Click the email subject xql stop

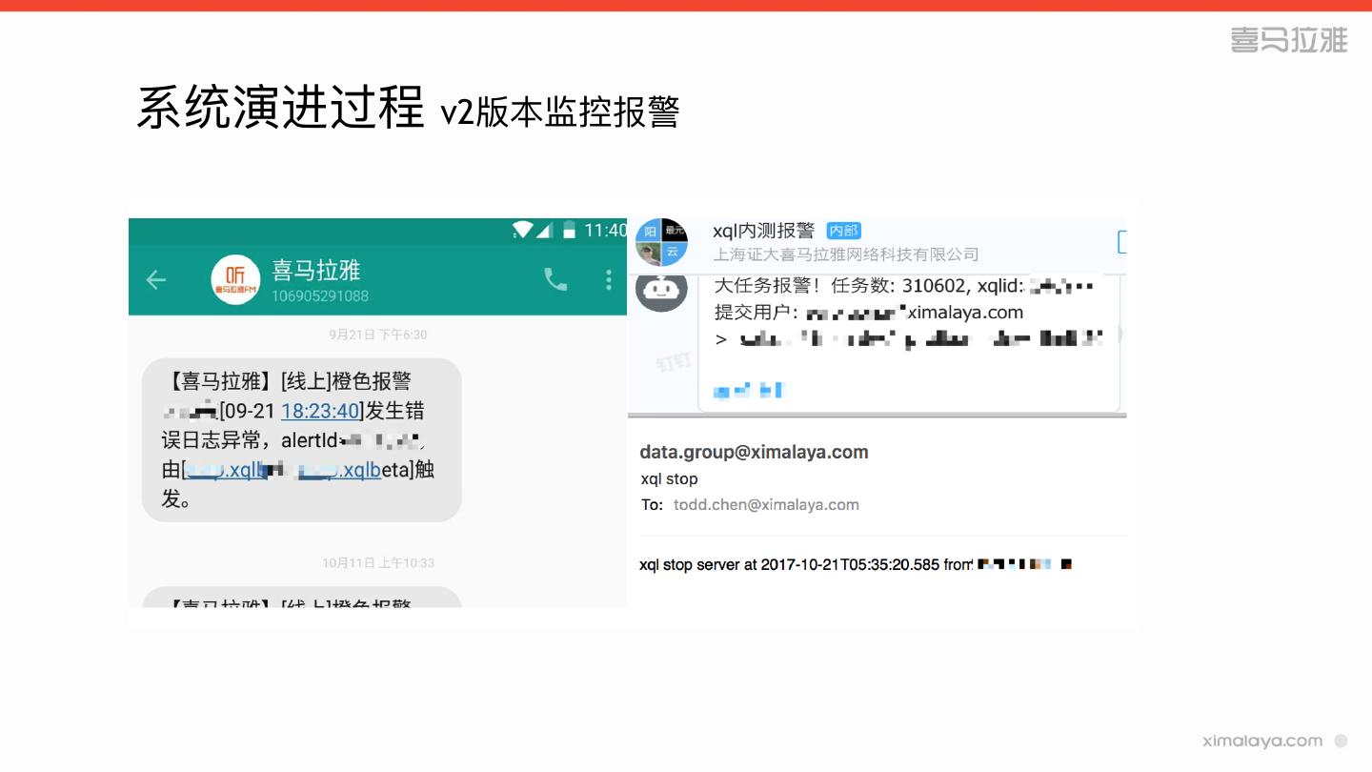tap(669, 478)
